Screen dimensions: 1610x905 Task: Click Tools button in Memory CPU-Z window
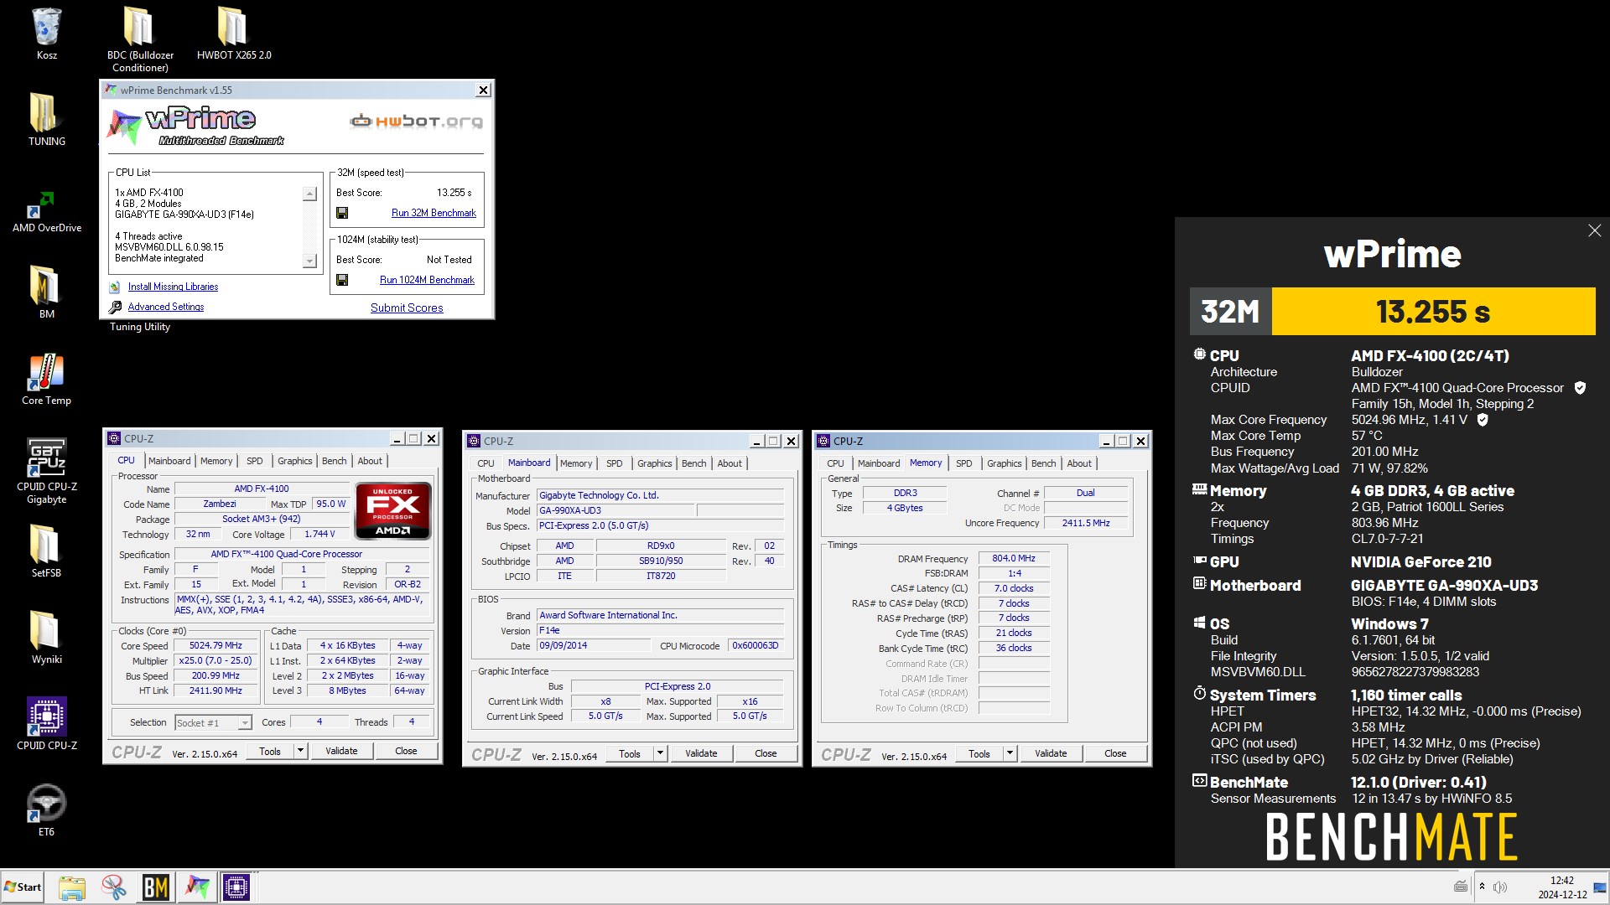coord(979,753)
